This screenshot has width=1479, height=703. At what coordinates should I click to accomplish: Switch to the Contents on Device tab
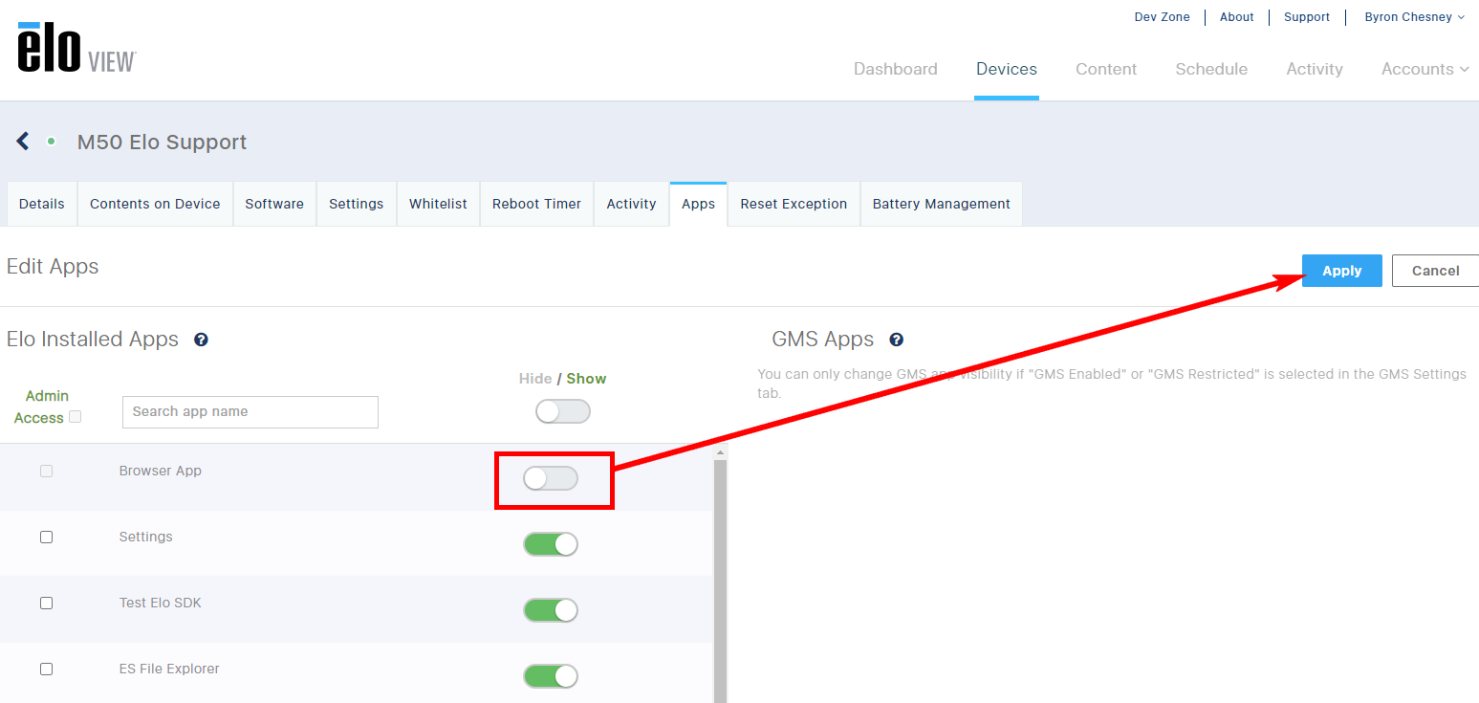[x=155, y=204]
